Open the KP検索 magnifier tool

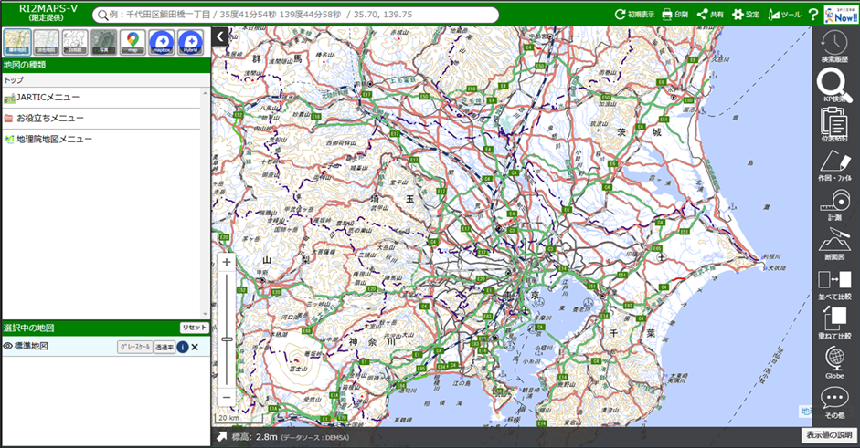pyautogui.click(x=833, y=86)
